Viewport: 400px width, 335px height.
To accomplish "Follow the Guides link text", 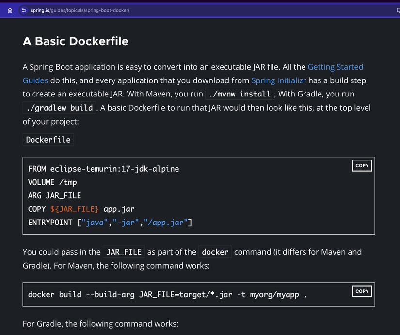I will 35,80.
